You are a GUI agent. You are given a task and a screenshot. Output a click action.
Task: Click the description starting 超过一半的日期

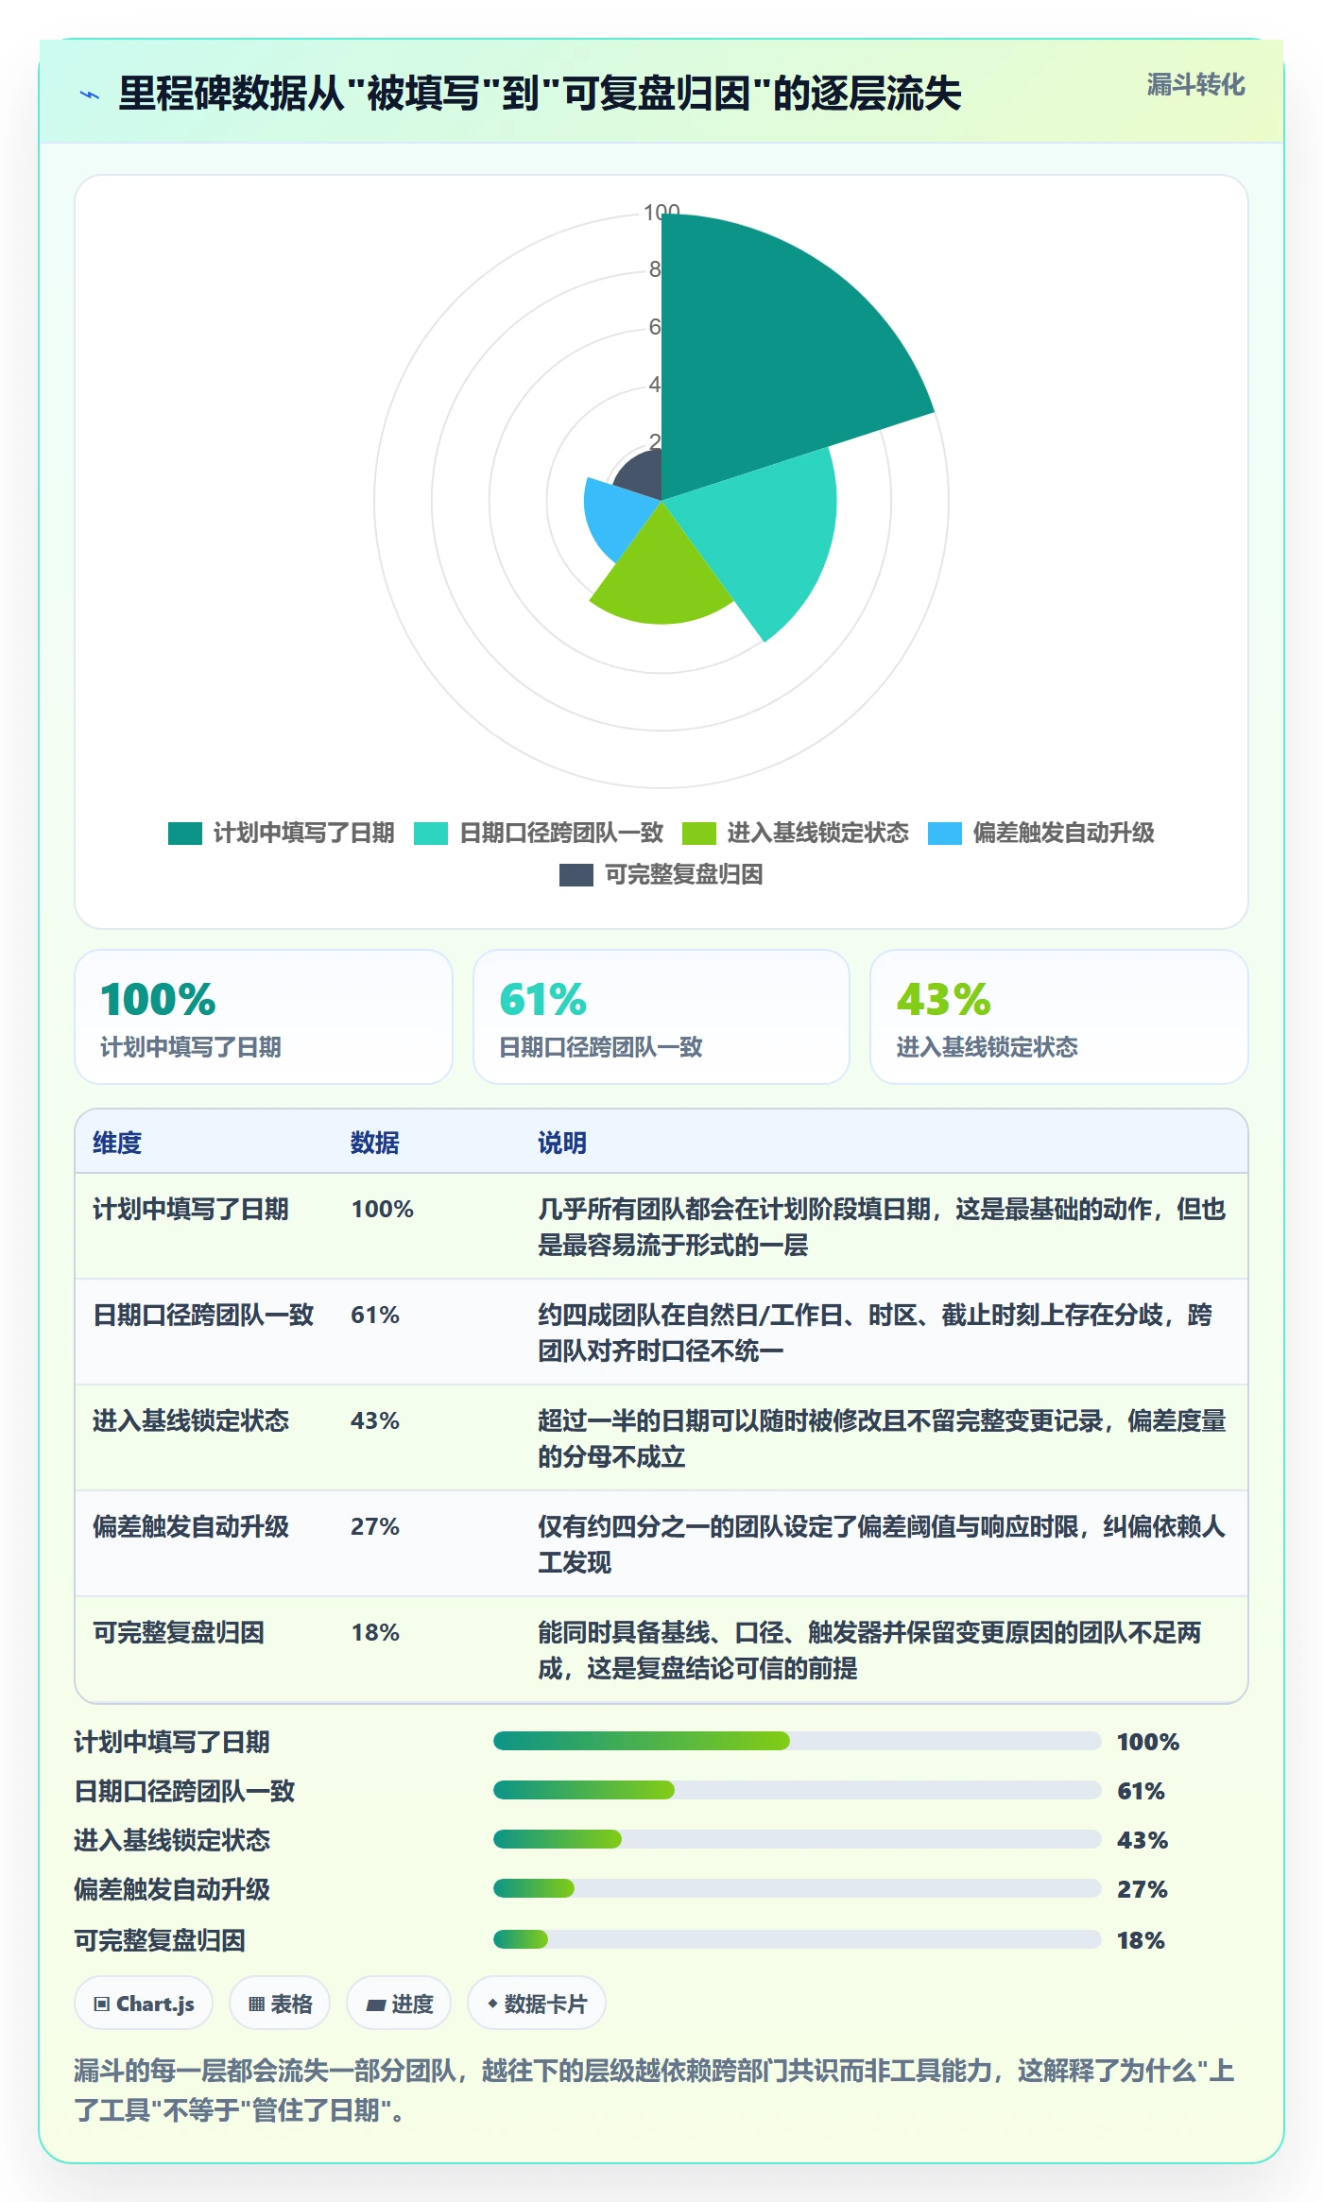point(882,1438)
